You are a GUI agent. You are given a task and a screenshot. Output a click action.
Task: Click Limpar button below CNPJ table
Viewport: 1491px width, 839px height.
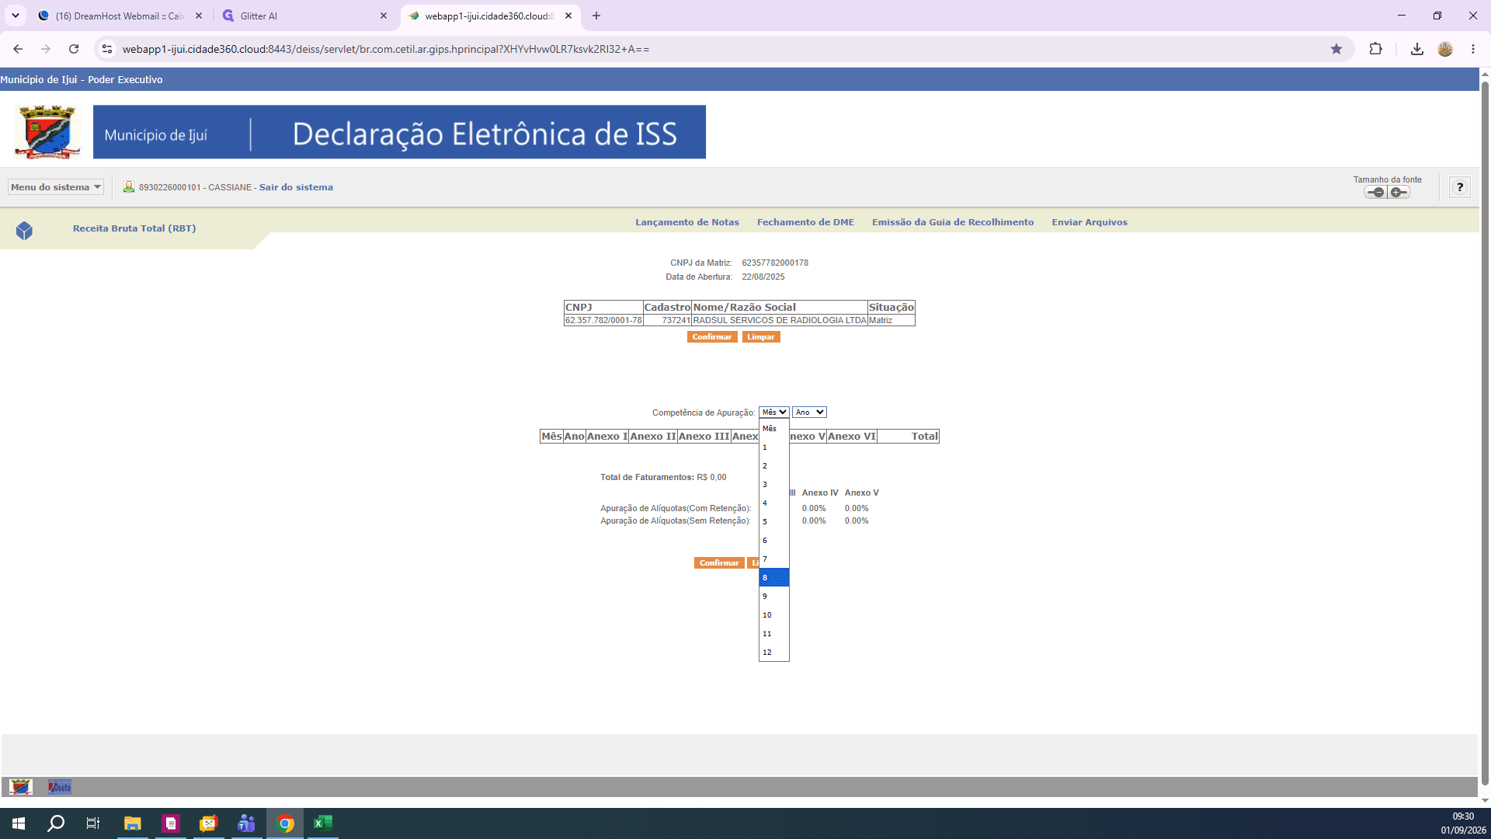click(x=761, y=337)
